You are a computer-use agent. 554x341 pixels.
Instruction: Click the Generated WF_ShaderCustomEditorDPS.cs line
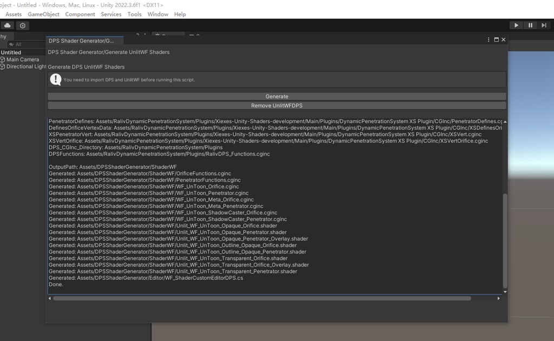(x=146, y=278)
